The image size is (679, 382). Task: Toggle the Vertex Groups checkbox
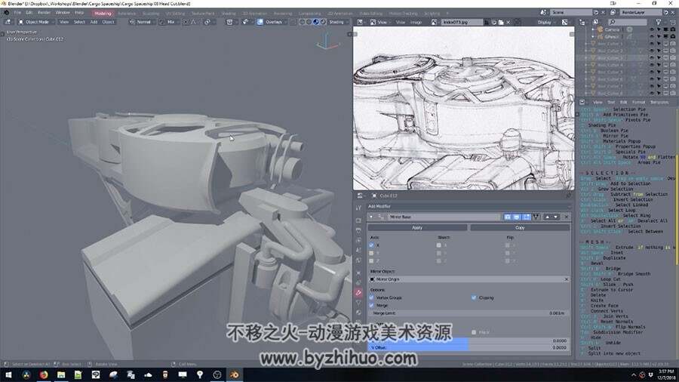click(x=371, y=298)
